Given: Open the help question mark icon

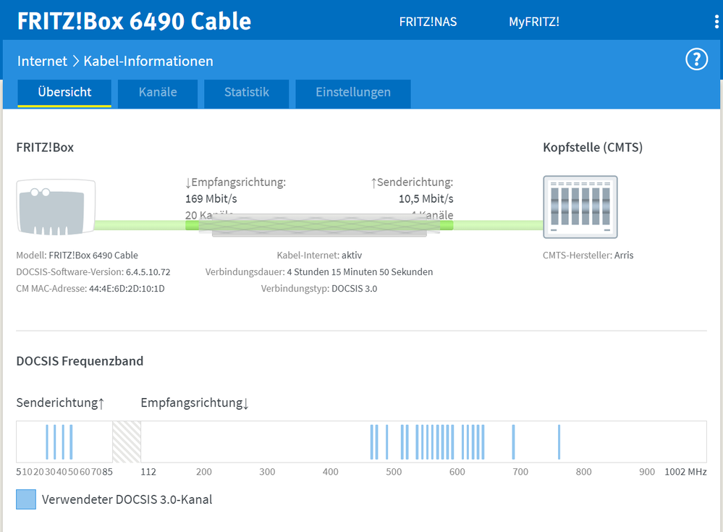Looking at the screenshot, I should click(x=696, y=59).
